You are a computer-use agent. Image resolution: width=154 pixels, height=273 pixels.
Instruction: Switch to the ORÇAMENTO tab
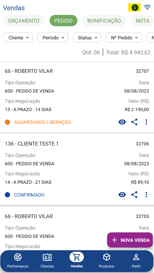click(24, 21)
